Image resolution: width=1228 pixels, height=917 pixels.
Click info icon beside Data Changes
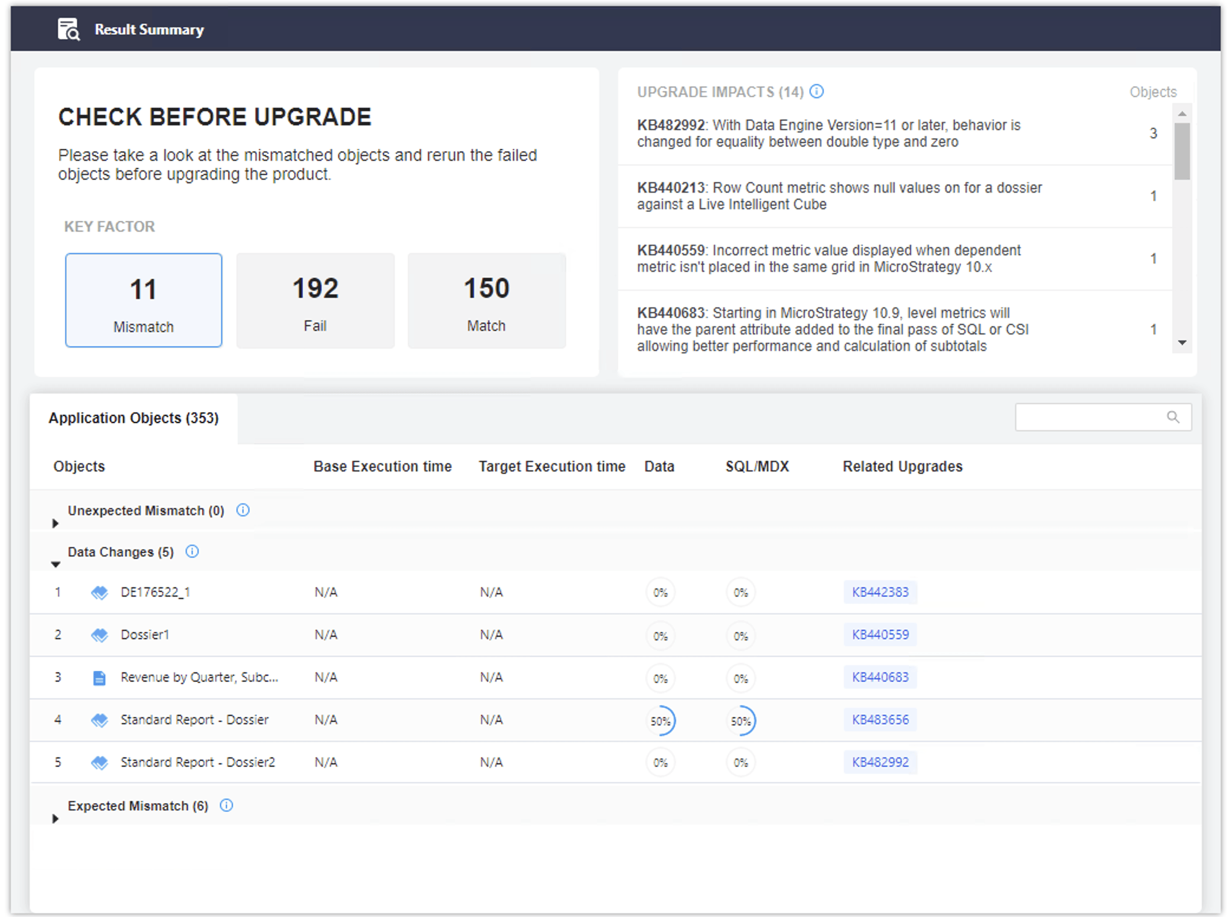192,551
